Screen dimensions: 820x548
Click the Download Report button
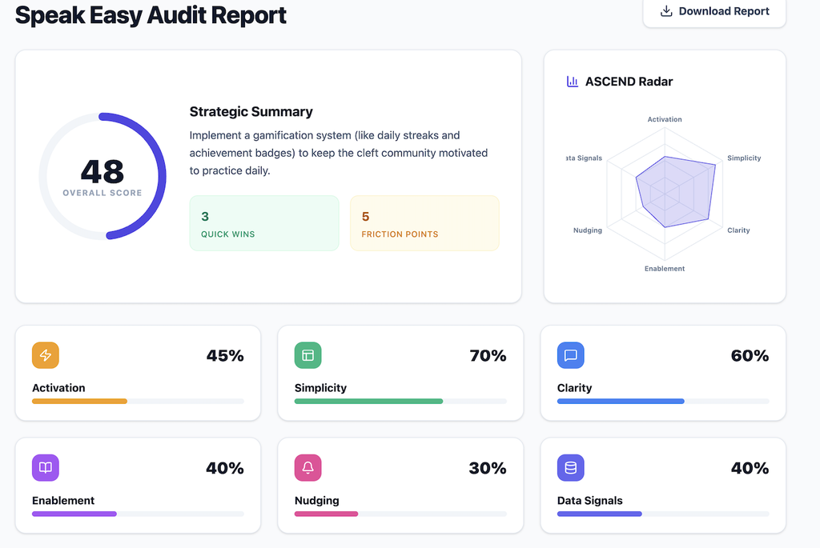pyautogui.click(x=714, y=12)
